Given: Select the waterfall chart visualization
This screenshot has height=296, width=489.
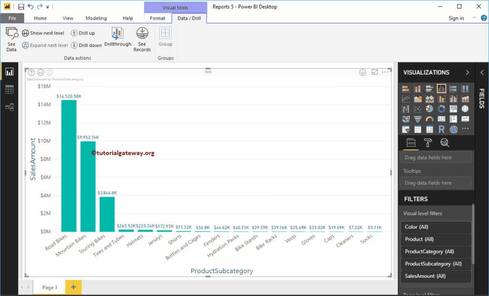Looking at the screenshot, I should click(406, 109).
